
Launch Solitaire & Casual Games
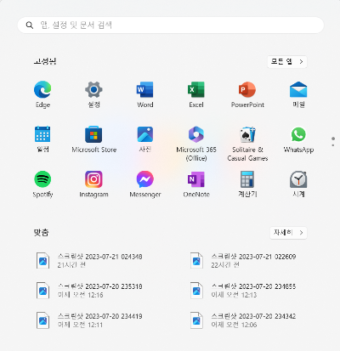tap(247, 144)
